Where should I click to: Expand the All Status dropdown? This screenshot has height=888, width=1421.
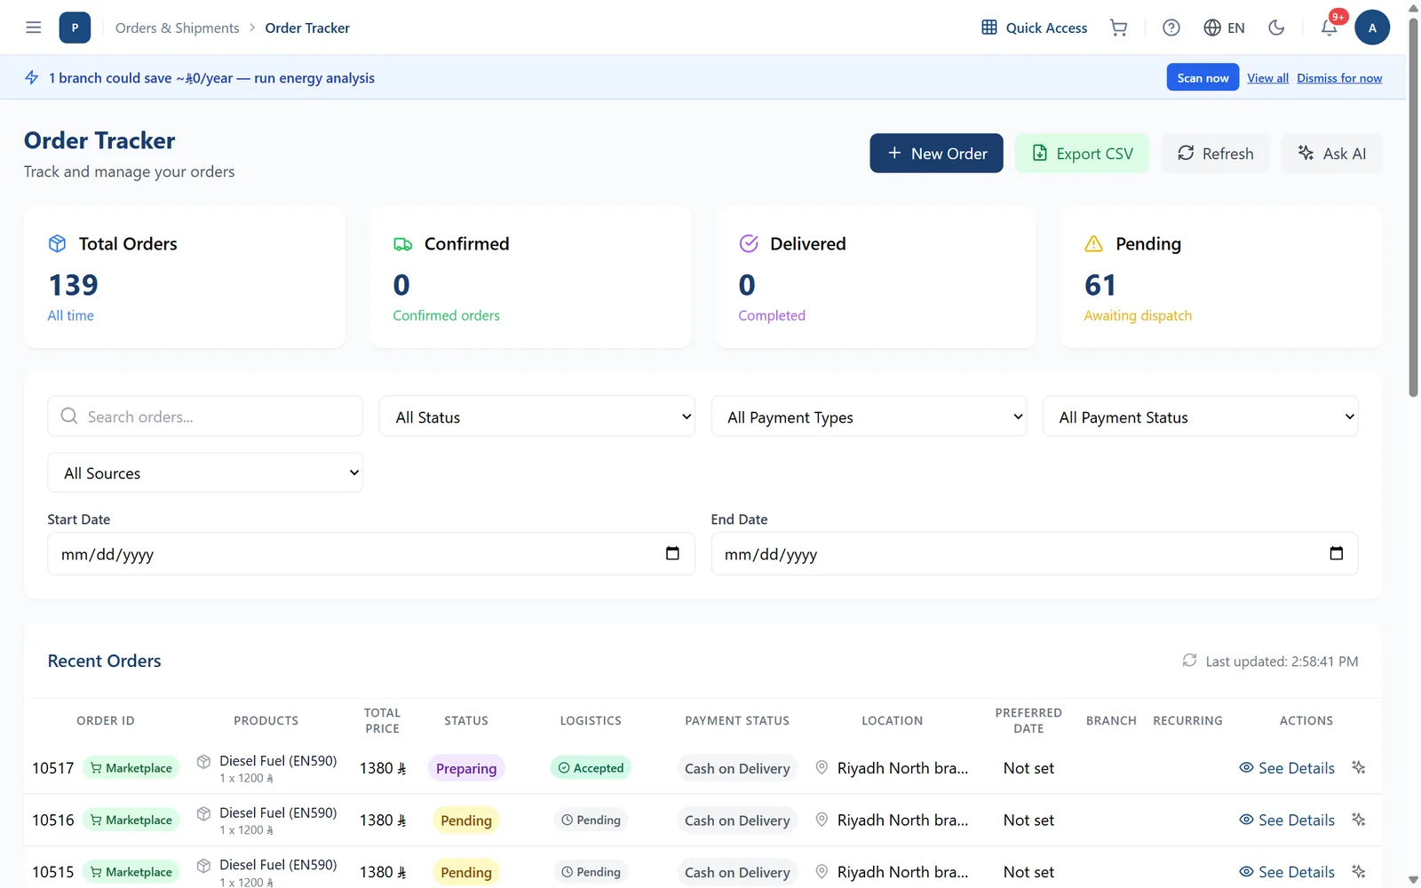(x=537, y=416)
